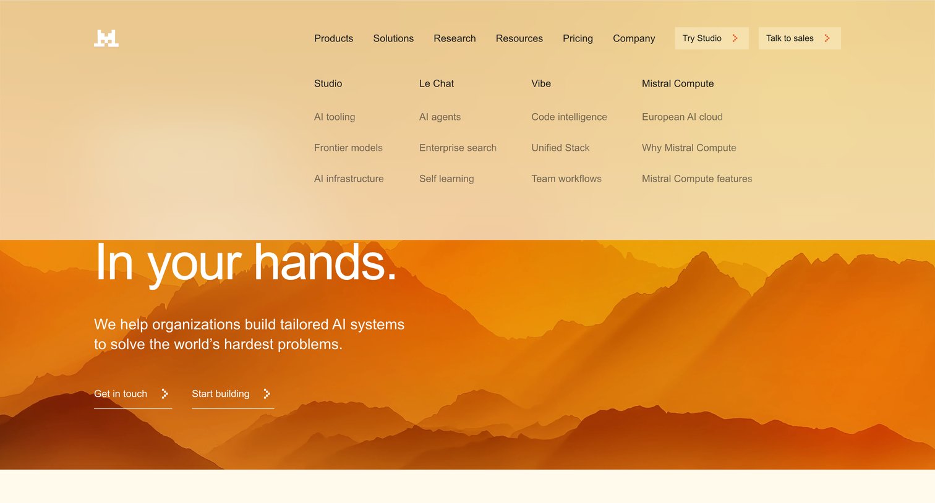The height and width of the screenshot is (503, 935).
Task: Open Unified Stack under Vibe
Action: pos(560,148)
